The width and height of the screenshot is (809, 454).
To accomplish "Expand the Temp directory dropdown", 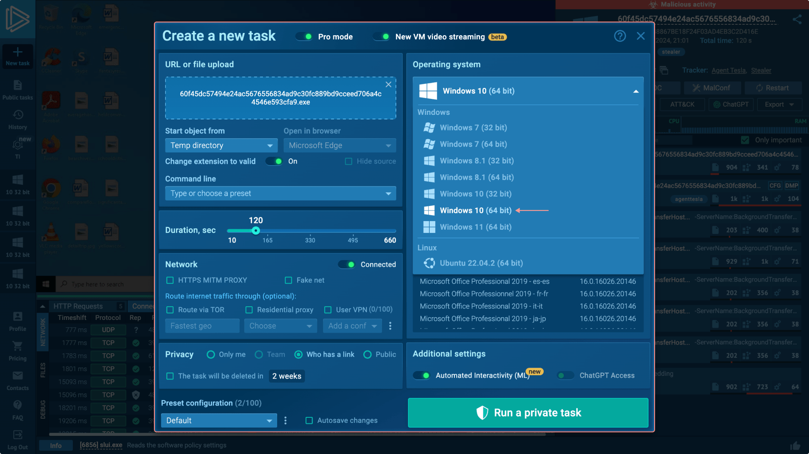I will 221,146.
